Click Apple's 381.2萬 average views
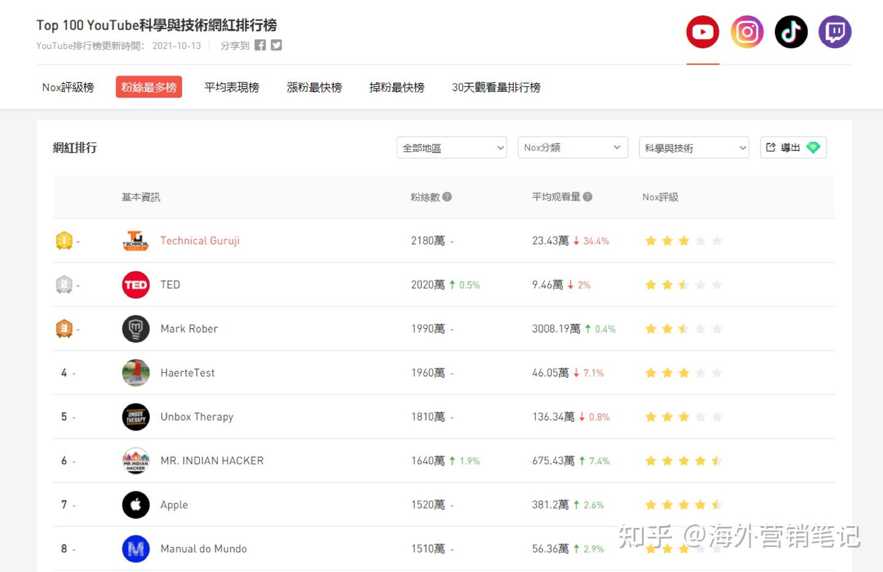The width and height of the screenshot is (883, 572). [551, 505]
